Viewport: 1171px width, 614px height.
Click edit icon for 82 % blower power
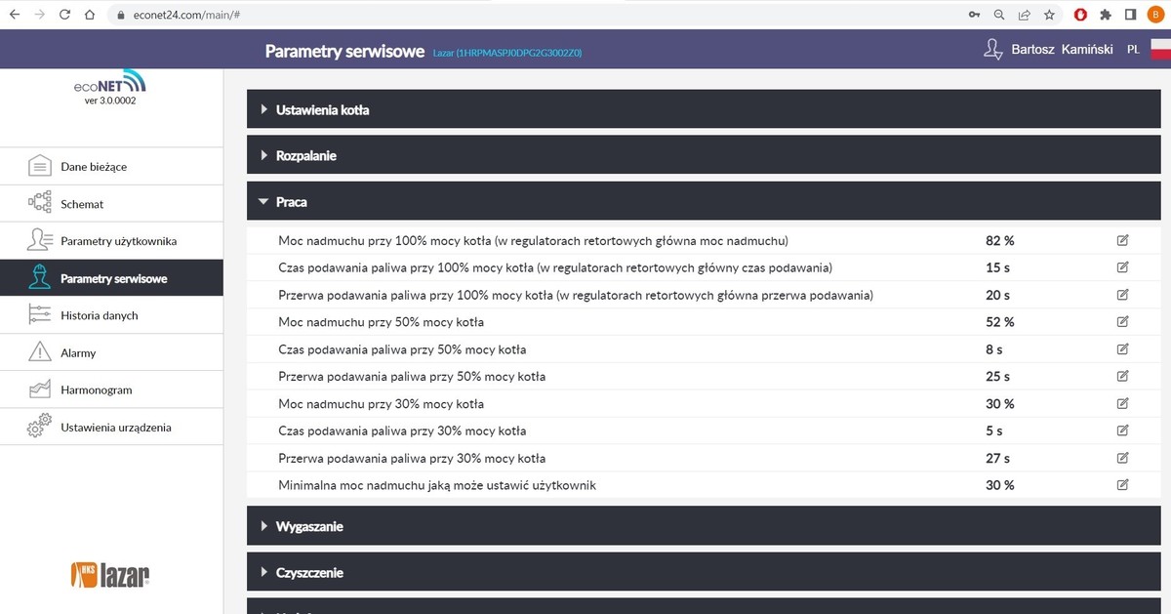[x=1122, y=240]
